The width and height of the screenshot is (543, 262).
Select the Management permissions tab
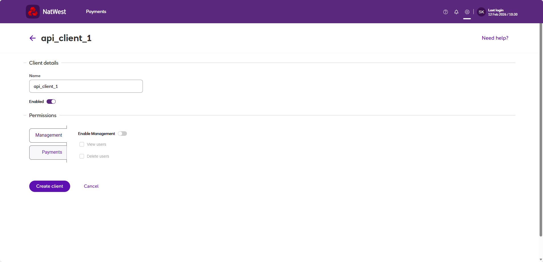pyautogui.click(x=48, y=135)
